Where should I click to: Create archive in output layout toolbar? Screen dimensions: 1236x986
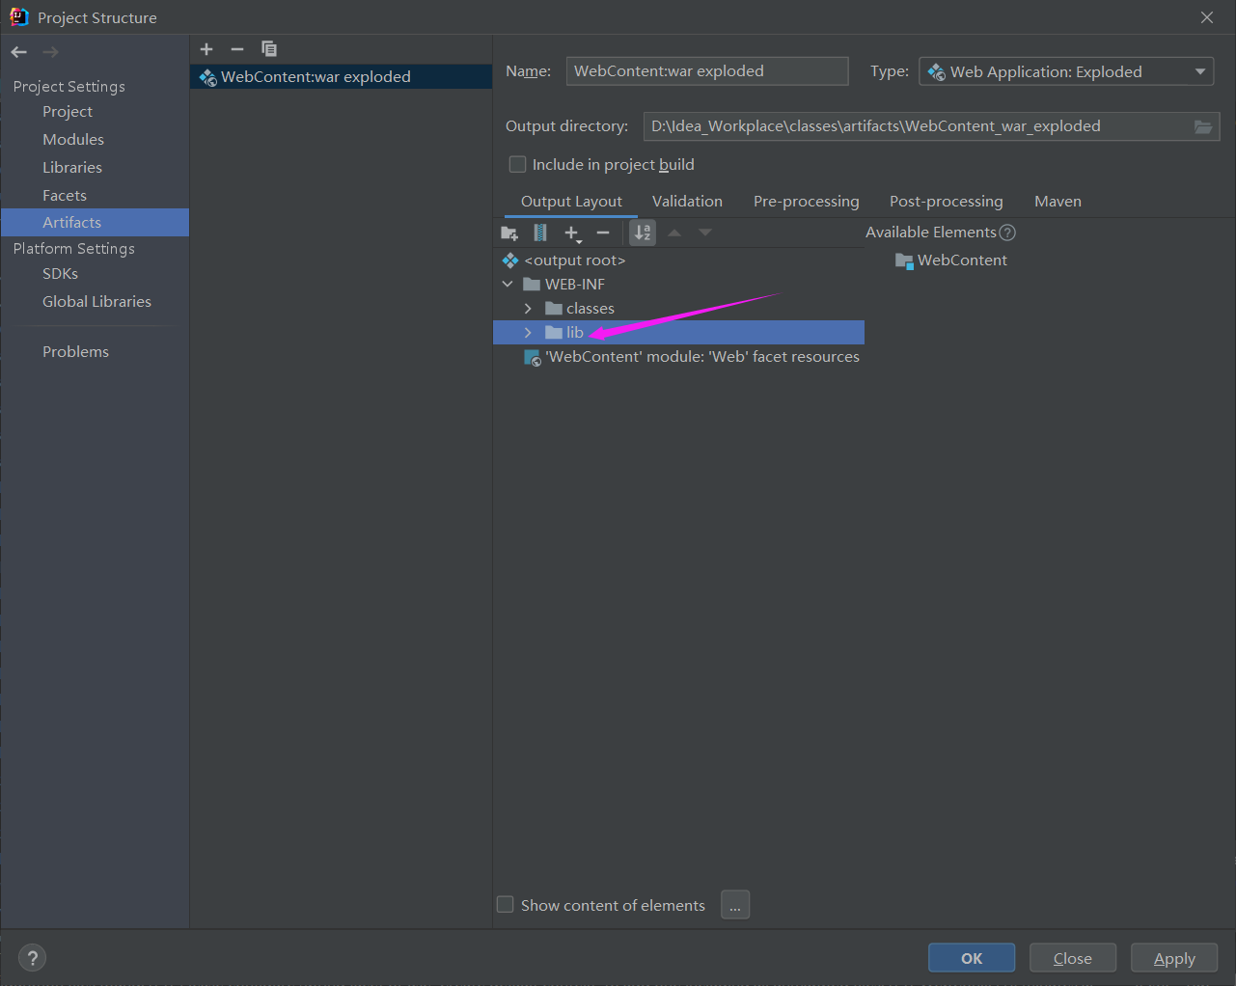[x=540, y=233]
